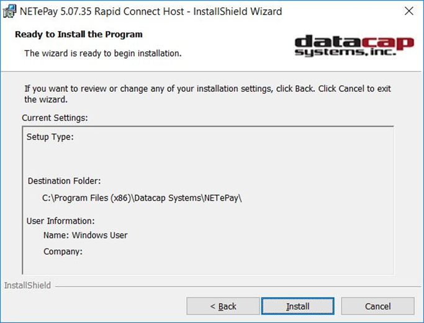Screen dimensions: 424x323
Task: Cancel the installation wizard
Action: click(377, 306)
